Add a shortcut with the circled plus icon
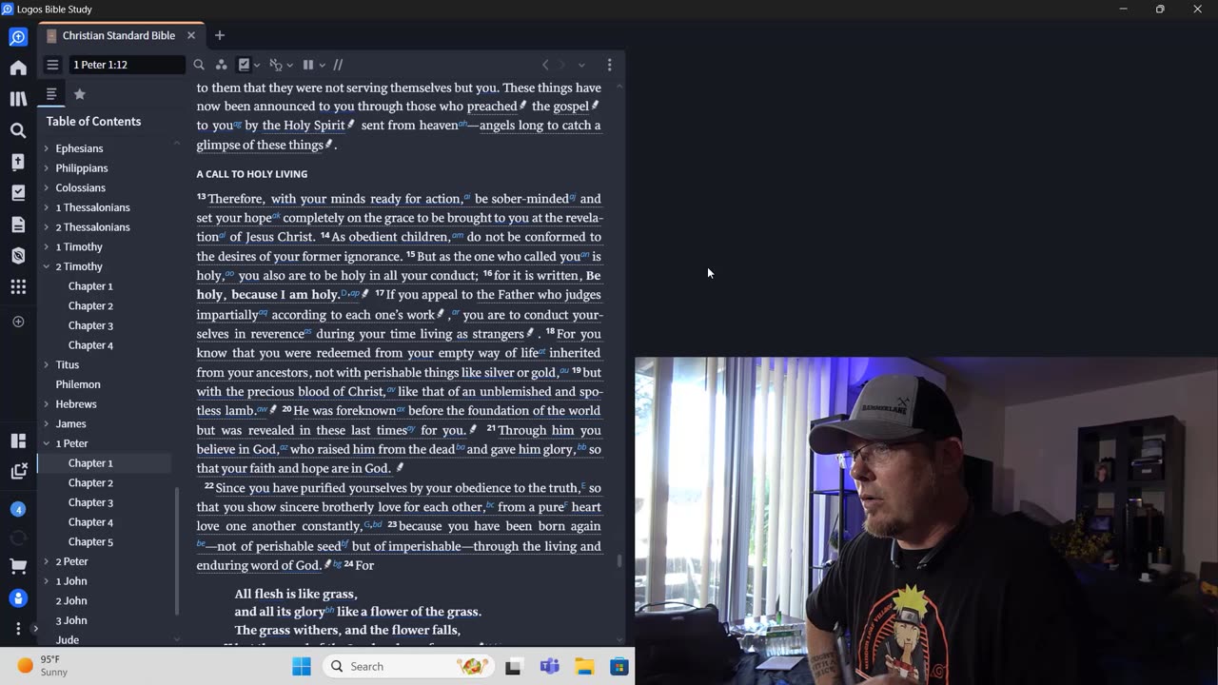The width and height of the screenshot is (1218, 685). point(18,322)
